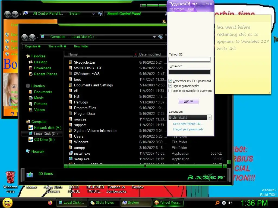Toggle Remember my ID & password checkbox
Viewport: 278px width, 208px height.
click(x=170, y=81)
